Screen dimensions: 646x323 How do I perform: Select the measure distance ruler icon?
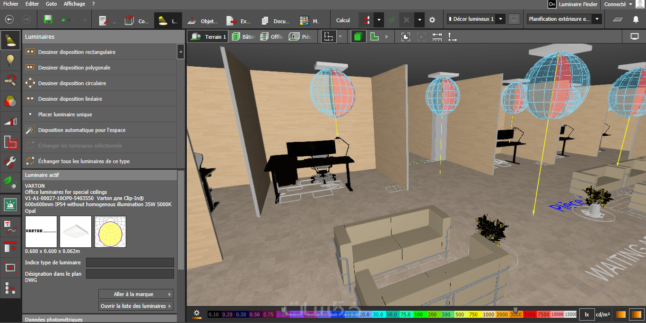(x=437, y=36)
